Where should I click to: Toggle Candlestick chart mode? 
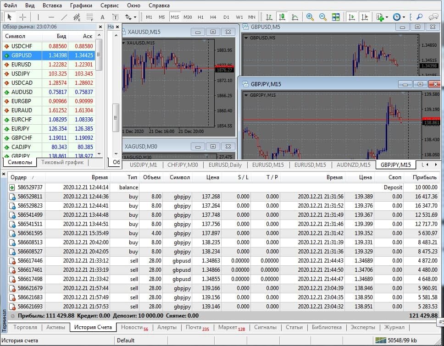tap(282, 17)
